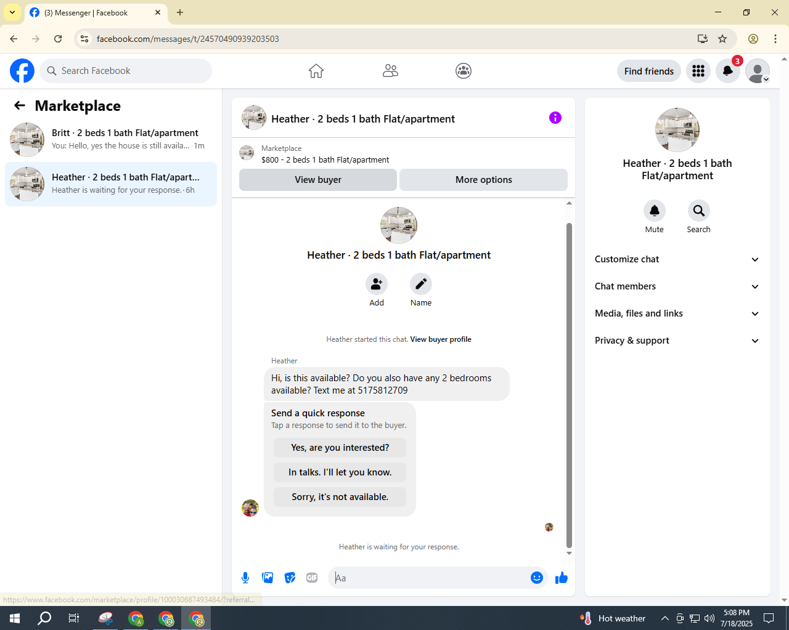Image resolution: width=789 pixels, height=630 pixels.
Task: Close the Messenger browser tab
Action: coord(158,12)
